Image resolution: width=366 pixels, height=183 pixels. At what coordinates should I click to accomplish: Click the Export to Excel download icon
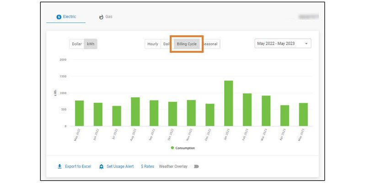60,166
